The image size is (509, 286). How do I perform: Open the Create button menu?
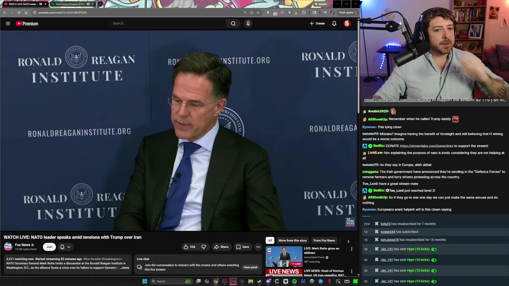coord(317,23)
